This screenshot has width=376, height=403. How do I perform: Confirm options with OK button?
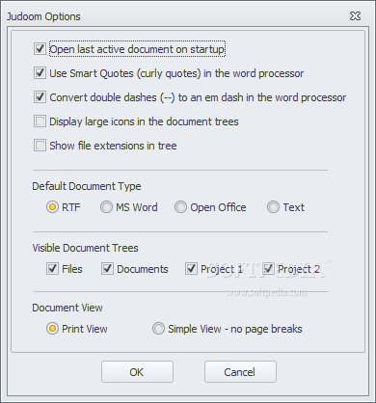[137, 372]
